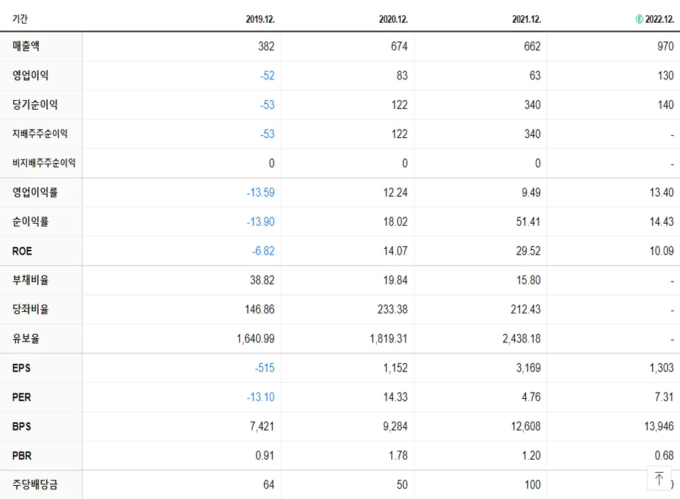This screenshot has height=499, width=680.
Task: Click the debt ratio value 15.80
Action: 529,280
